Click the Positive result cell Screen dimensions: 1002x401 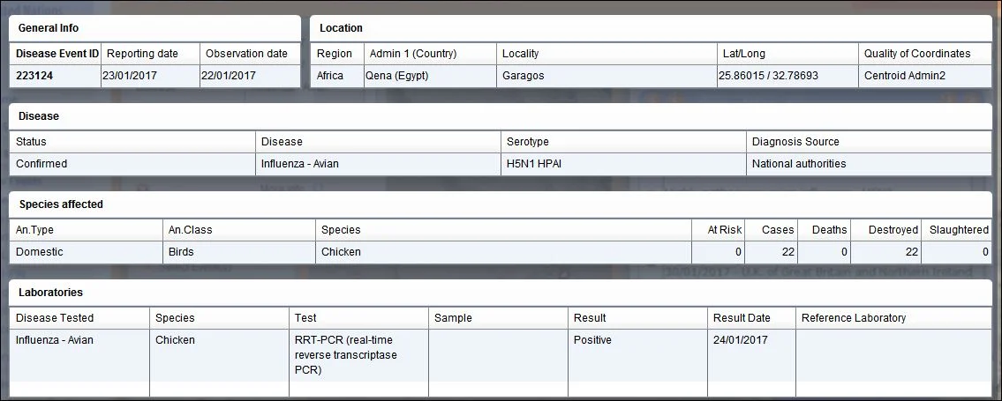pos(637,355)
